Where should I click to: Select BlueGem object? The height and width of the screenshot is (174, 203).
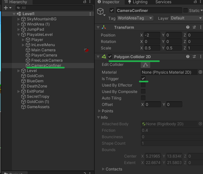(35, 81)
